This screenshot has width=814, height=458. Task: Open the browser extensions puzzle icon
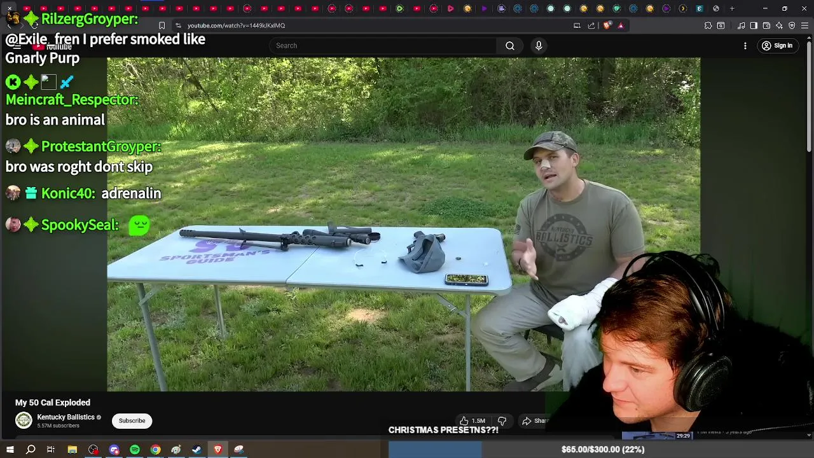tap(708, 25)
